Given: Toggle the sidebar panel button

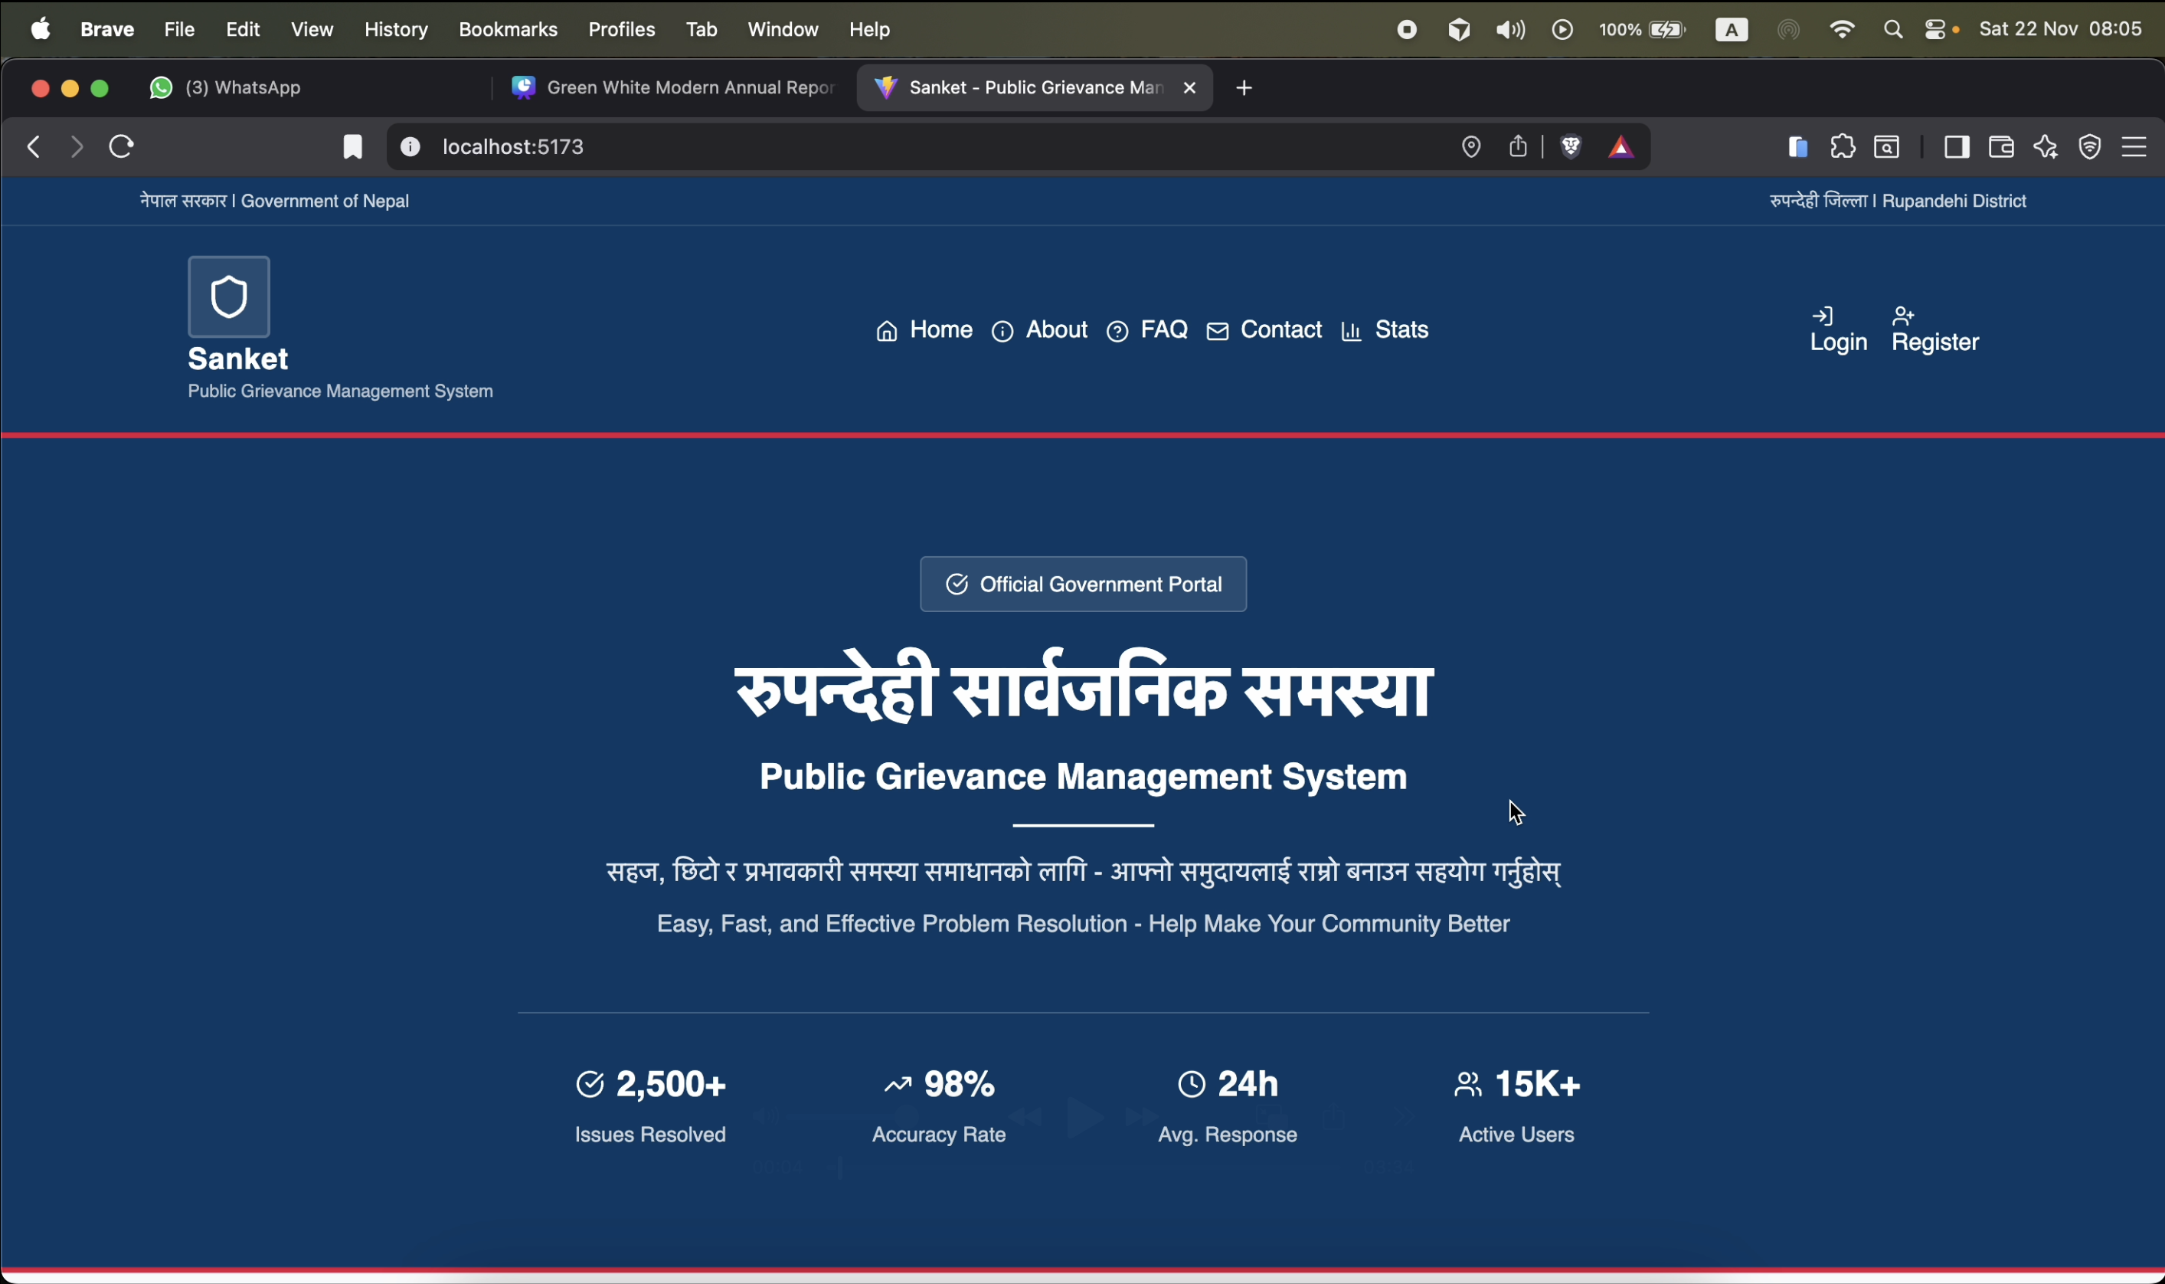Looking at the screenshot, I should (1957, 147).
